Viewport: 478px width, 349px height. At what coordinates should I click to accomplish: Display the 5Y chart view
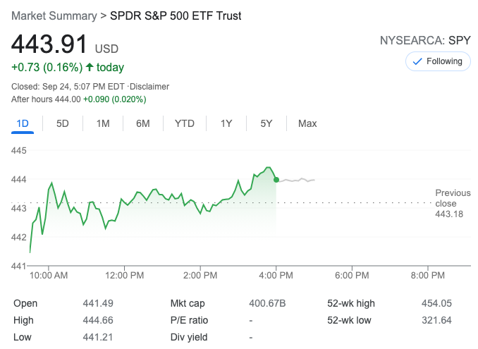(x=266, y=123)
